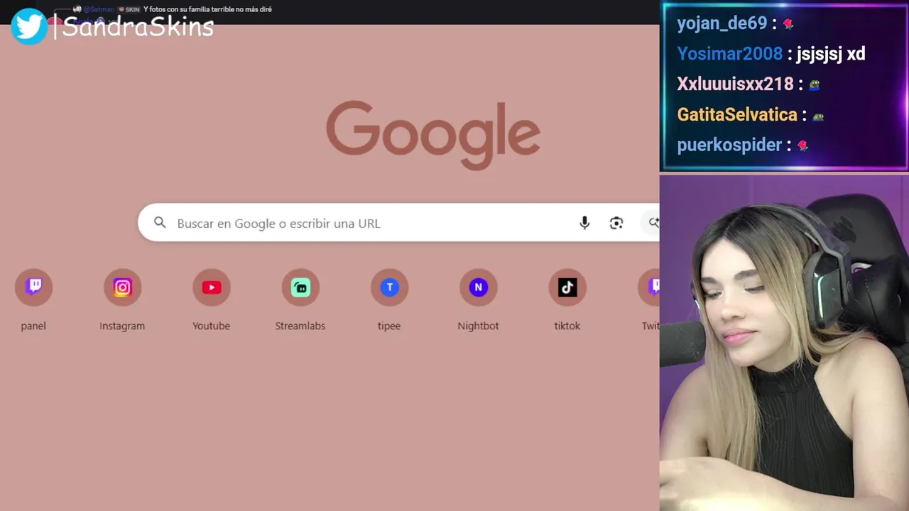Search by image with Google Lens icon
The image size is (909, 511).
[616, 223]
